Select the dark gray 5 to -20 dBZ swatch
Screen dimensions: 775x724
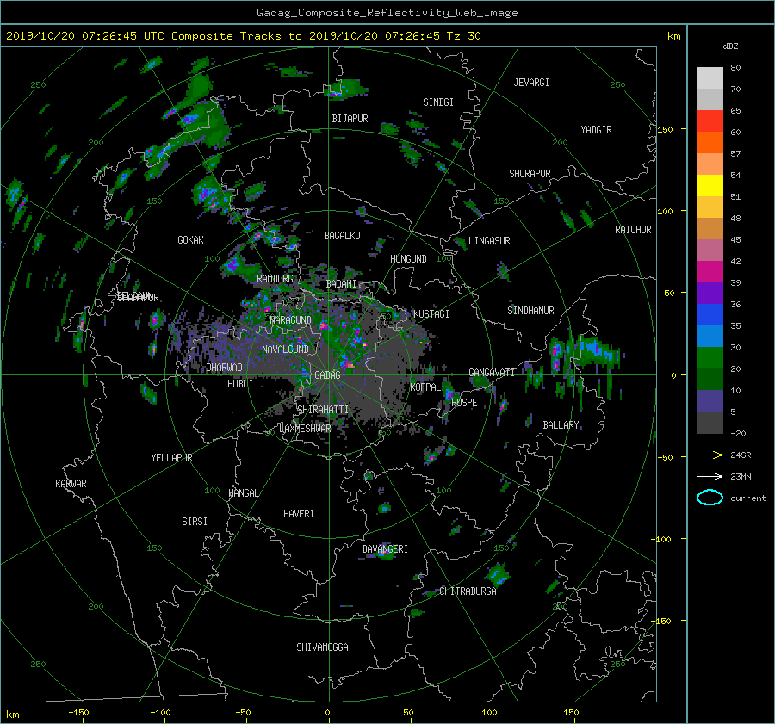(x=710, y=423)
